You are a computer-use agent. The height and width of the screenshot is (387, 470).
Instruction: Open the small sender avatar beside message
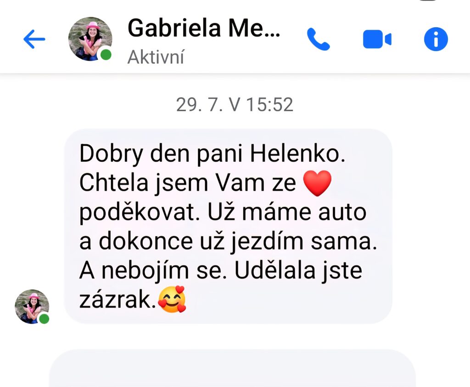point(32,307)
